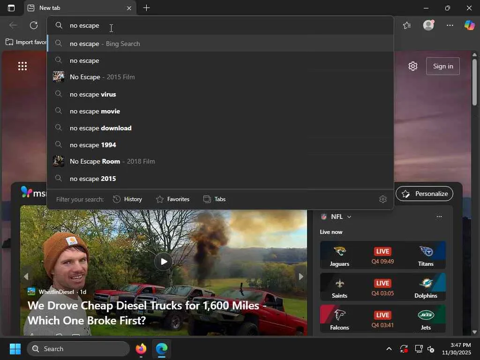Open search suggestion settings gear

coord(382,199)
